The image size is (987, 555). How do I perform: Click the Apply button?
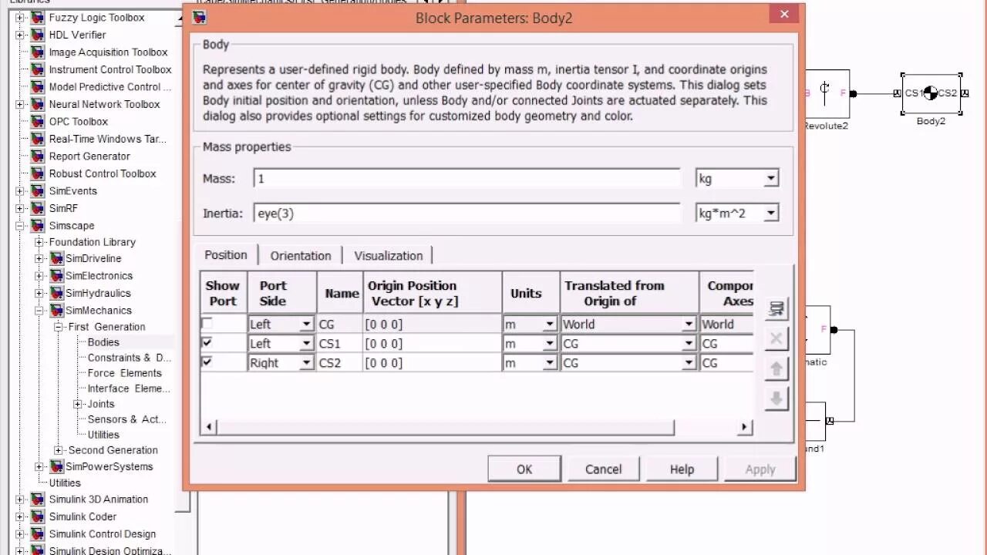pyautogui.click(x=760, y=469)
